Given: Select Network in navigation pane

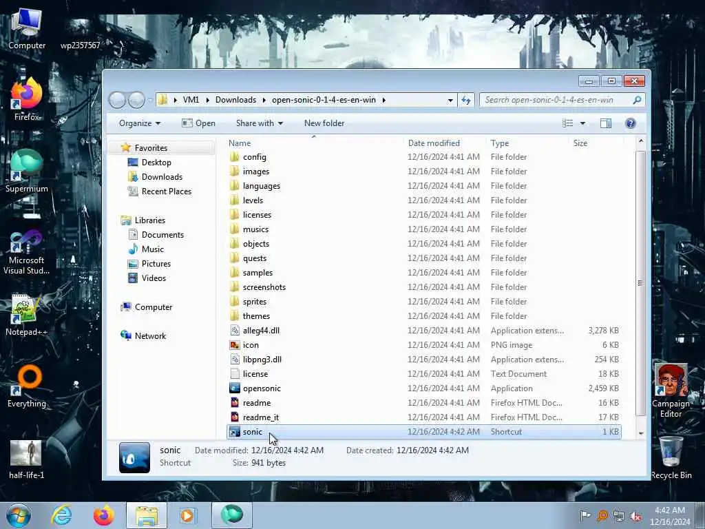Looking at the screenshot, I should tap(150, 335).
